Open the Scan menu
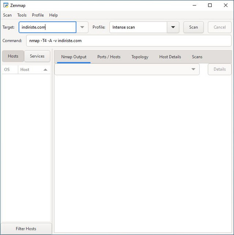 tap(7, 15)
